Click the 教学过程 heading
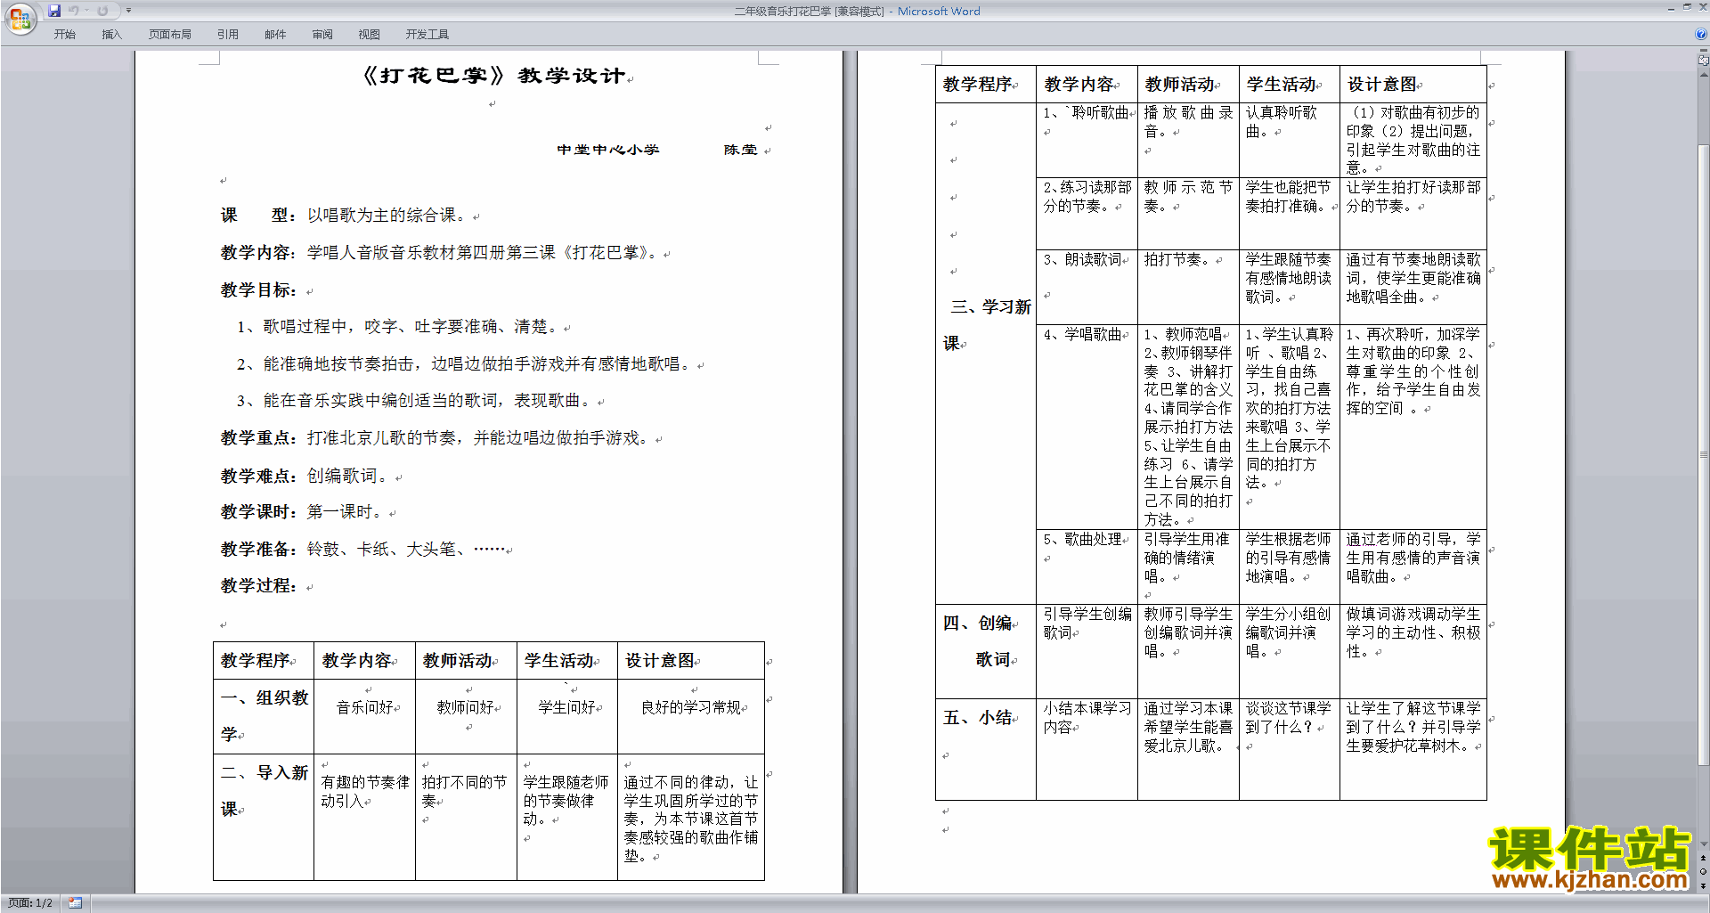Image resolution: width=1710 pixels, height=913 pixels. click(258, 586)
